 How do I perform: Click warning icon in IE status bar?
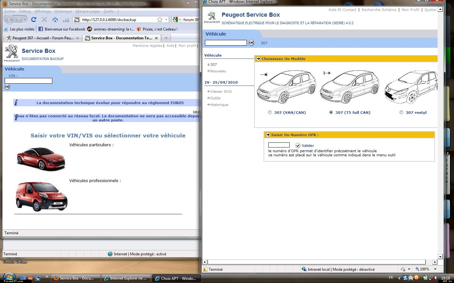(205, 269)
